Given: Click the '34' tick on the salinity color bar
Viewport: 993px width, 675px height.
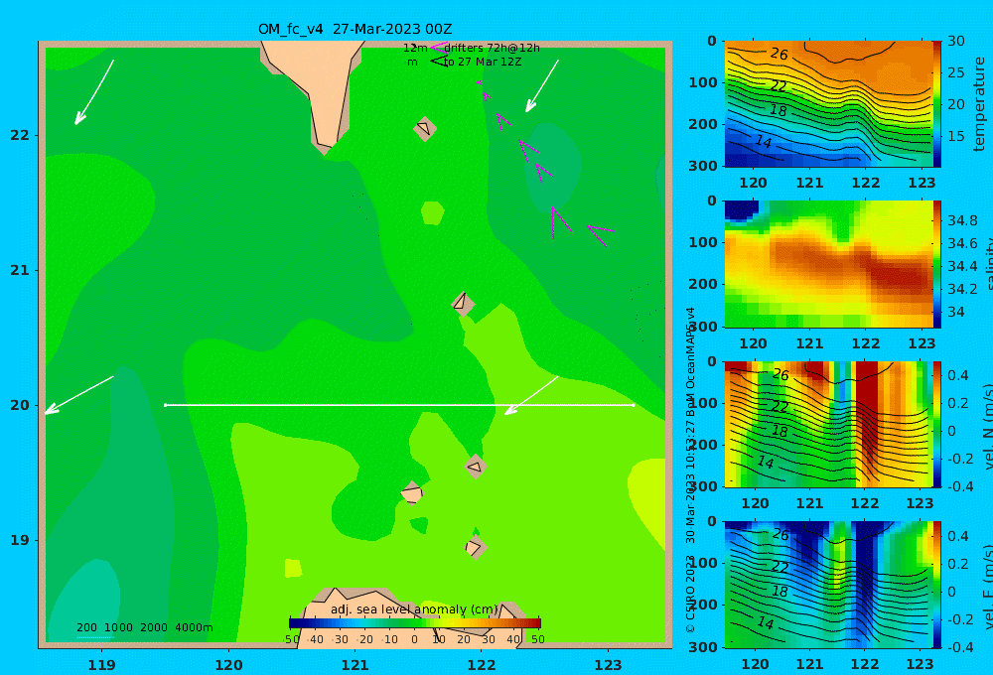Looking at the screenshot, I should click(x=956, y=312).
